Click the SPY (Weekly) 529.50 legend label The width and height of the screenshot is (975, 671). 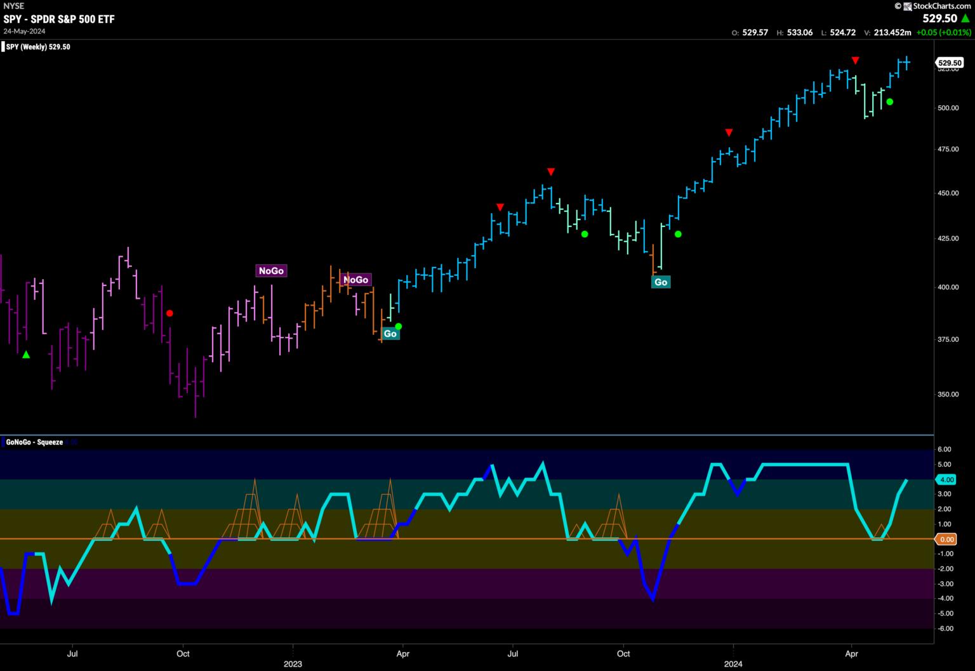click(38, 47)
